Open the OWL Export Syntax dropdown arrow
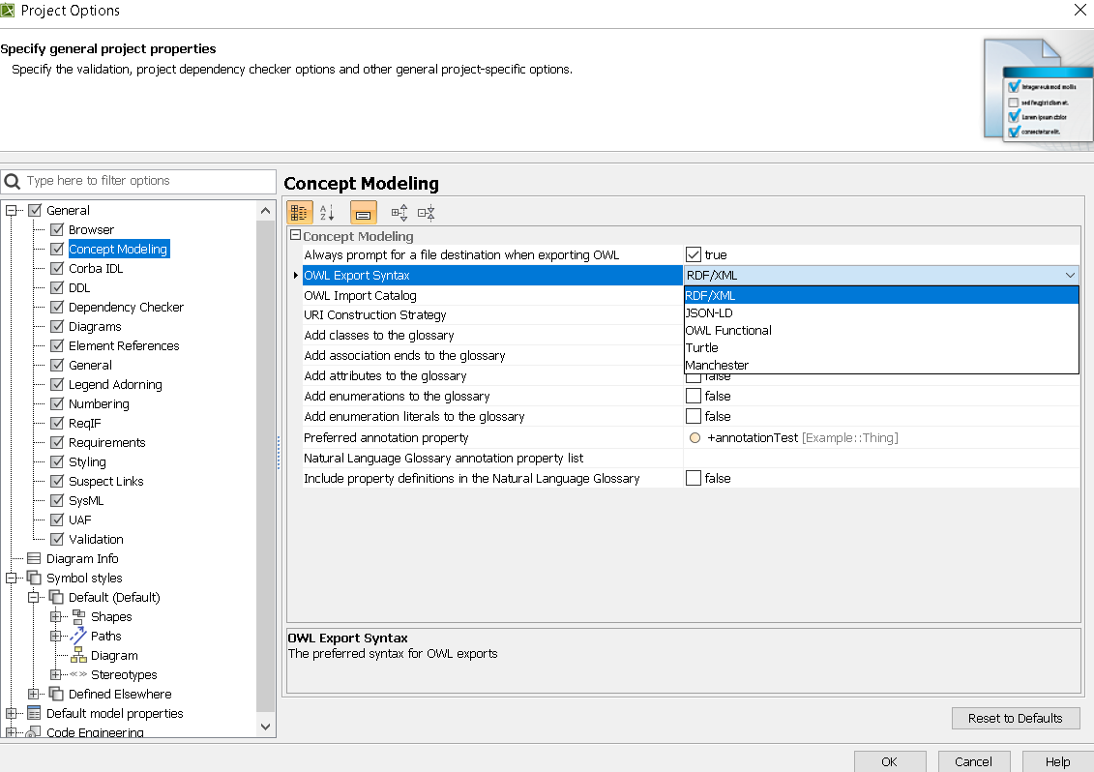 pos(1069,276)
